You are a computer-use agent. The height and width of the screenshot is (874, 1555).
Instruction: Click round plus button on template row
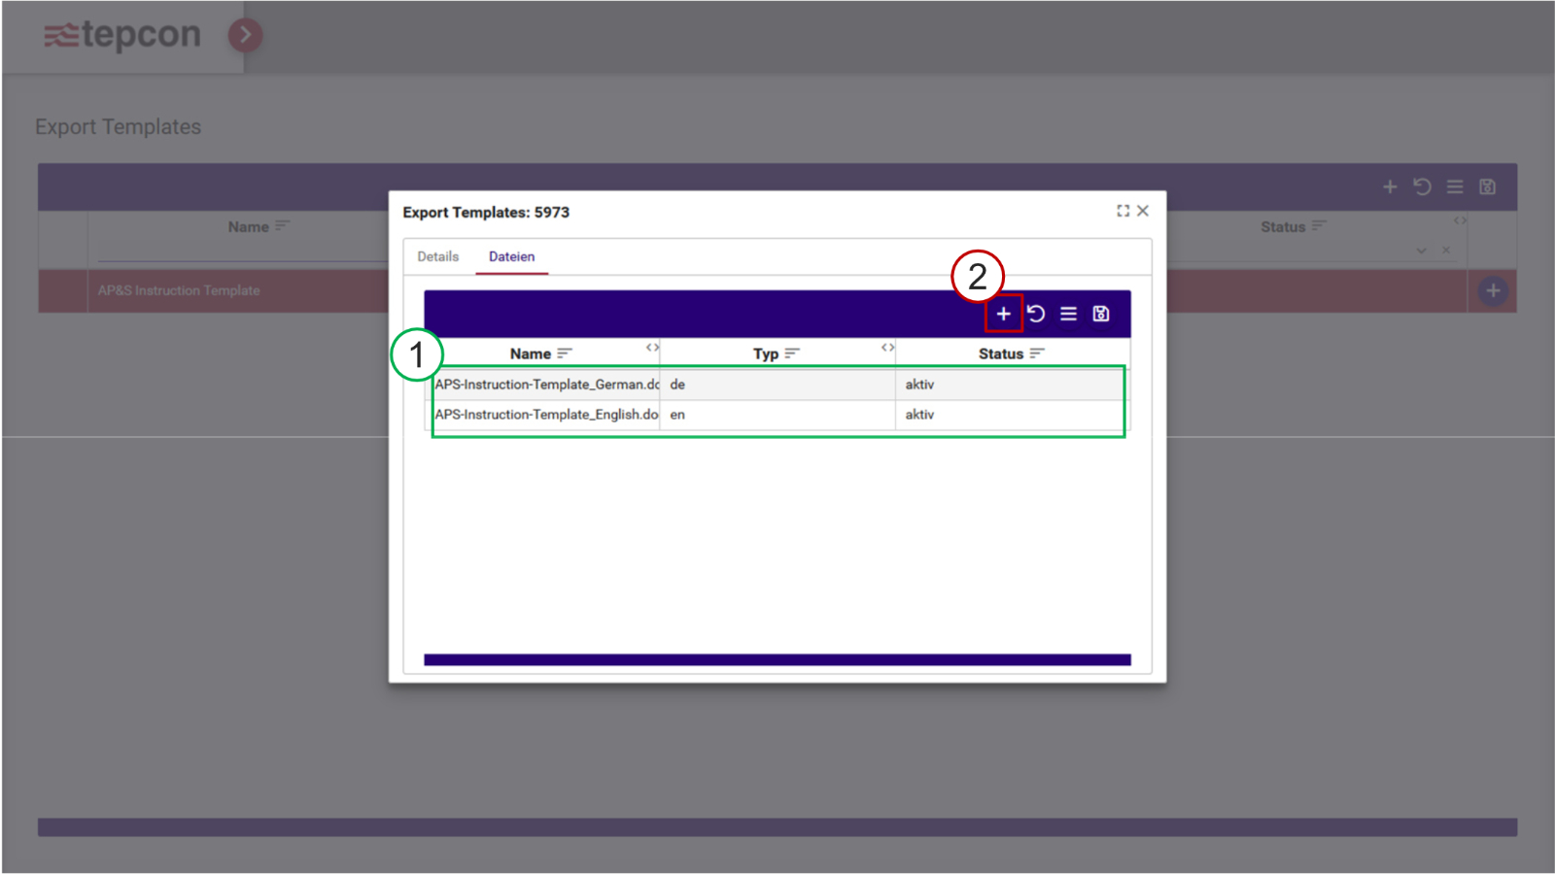(x=1493, y=290)
